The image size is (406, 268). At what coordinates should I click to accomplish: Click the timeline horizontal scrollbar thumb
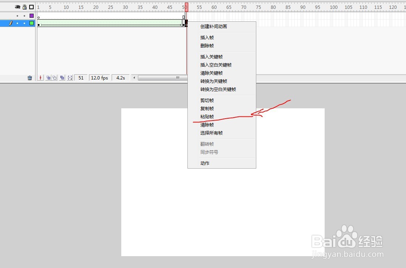[x=163, y=78]
